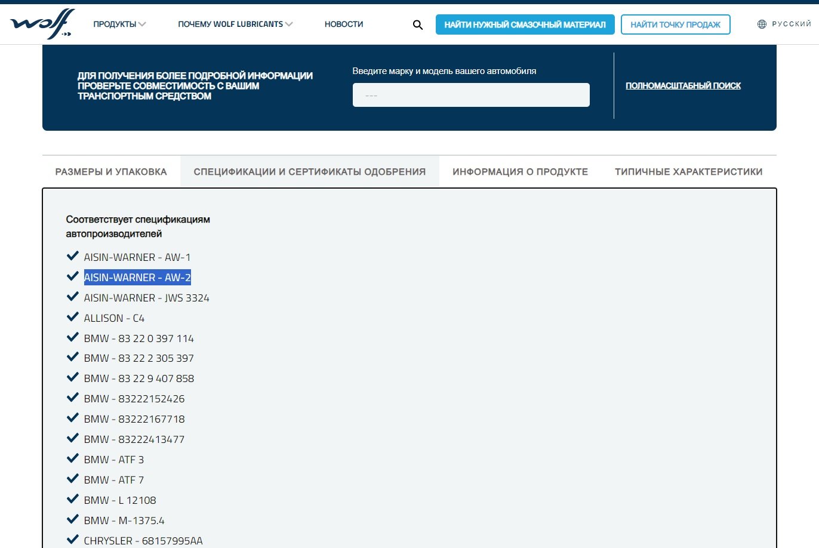Click the BMW - 83 22 2 305 397 text
Viewport: 819px width, 548px height.
[139, 358]
